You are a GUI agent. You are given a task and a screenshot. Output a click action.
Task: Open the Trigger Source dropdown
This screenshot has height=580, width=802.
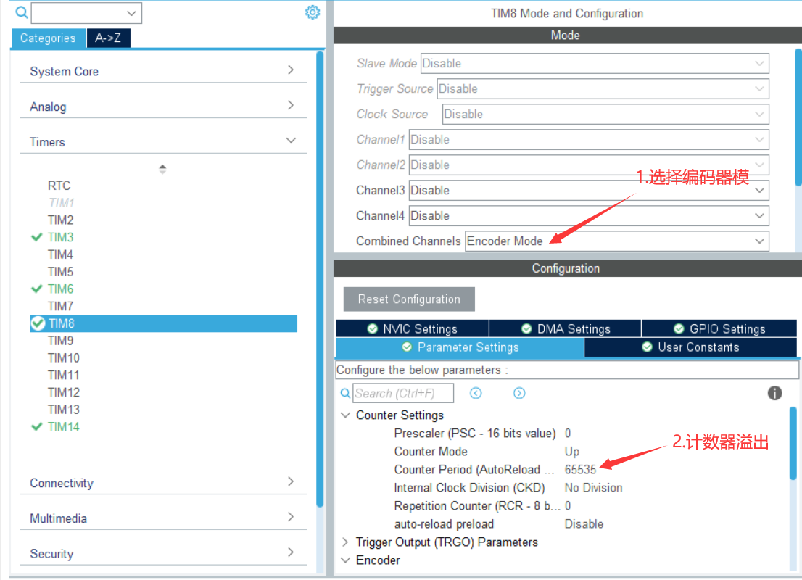pyautogui.click(x=603, y=88)
